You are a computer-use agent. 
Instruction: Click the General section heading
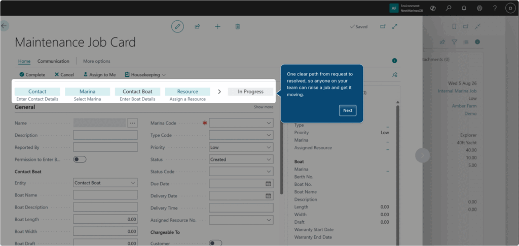25,107
